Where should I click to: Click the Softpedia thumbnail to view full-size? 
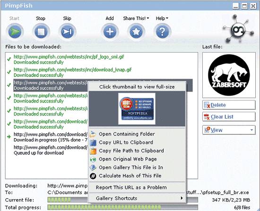137,109
